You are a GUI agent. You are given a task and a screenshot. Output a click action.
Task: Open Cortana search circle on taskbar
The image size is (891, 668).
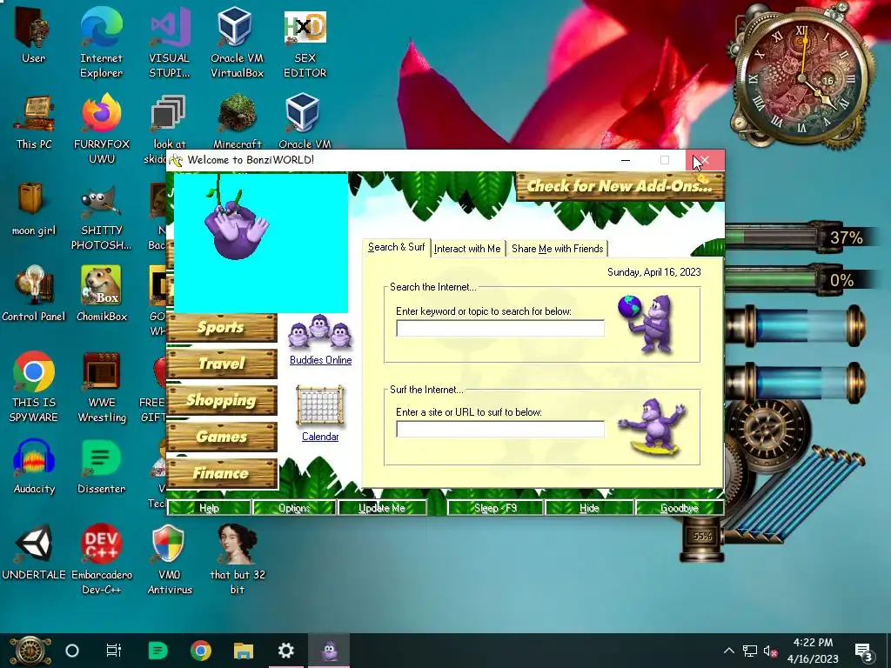click(72, 651)
